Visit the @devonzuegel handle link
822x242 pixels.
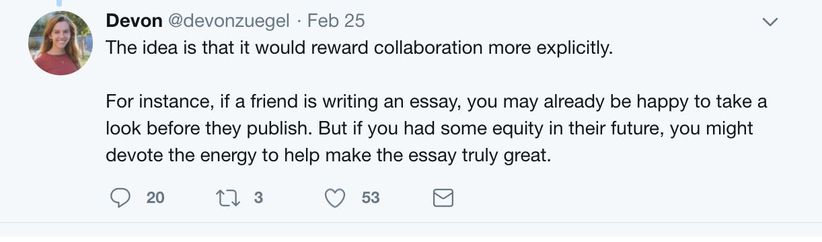click(227, 21)
